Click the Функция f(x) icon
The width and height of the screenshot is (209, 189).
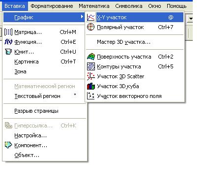(x=8, y=42)
